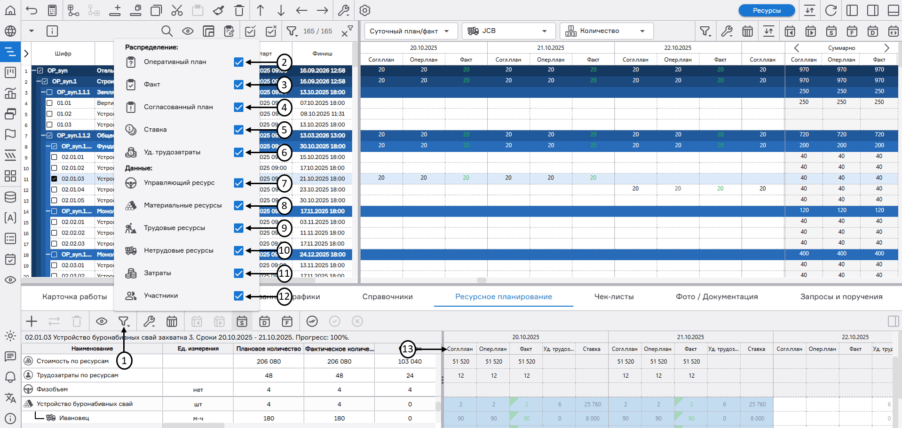Viewport: 902px width, 428px height.
Task: Click the undo arrow icon in top toolbar
Action: (x=32, y=10)
